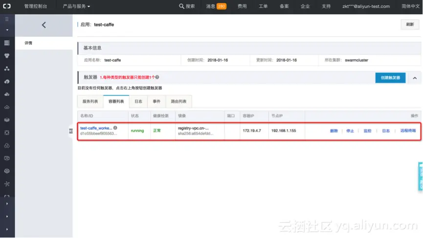
Task: Open the 企业 menu in top bar
Action: point(305,6)
